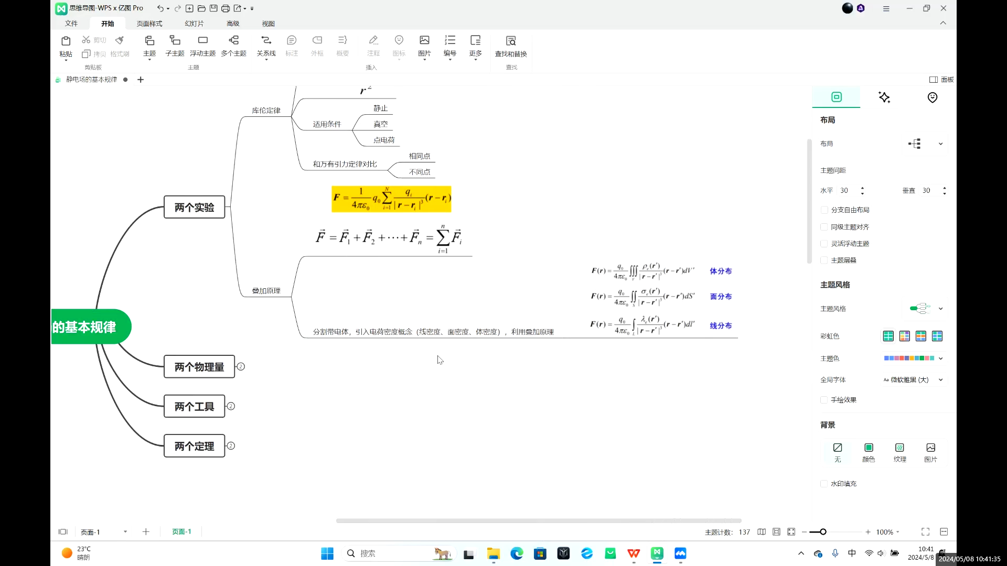Viewport: 1007px width, 566px height.
Task: Expand the 两个定理 branch
Action: click(231, 446)
